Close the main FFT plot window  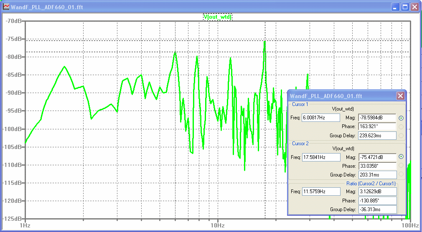tap(414, 7)
